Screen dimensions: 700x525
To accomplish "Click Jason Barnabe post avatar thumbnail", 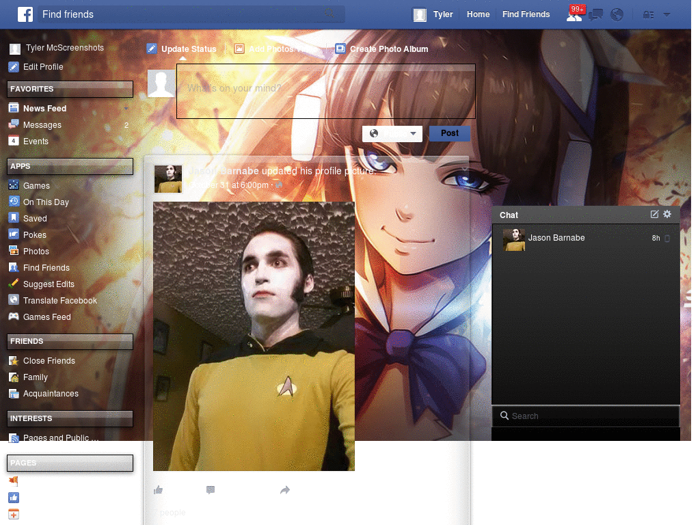I will coord(168,179).
